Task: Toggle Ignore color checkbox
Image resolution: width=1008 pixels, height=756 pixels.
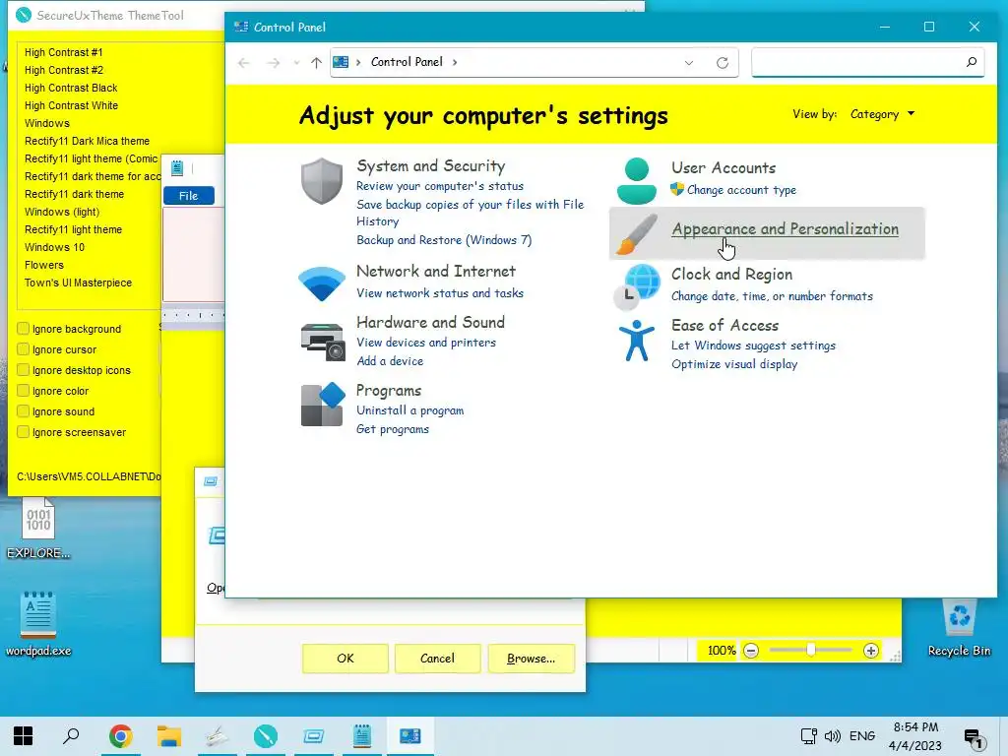Action: point(24,390)
